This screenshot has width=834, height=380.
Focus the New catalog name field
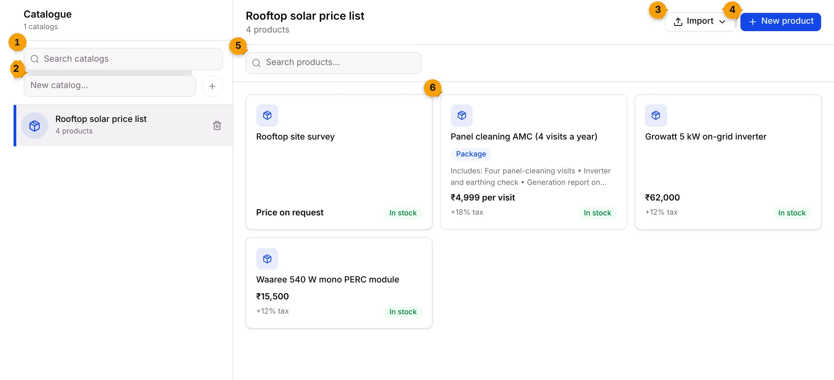[110, 86]
